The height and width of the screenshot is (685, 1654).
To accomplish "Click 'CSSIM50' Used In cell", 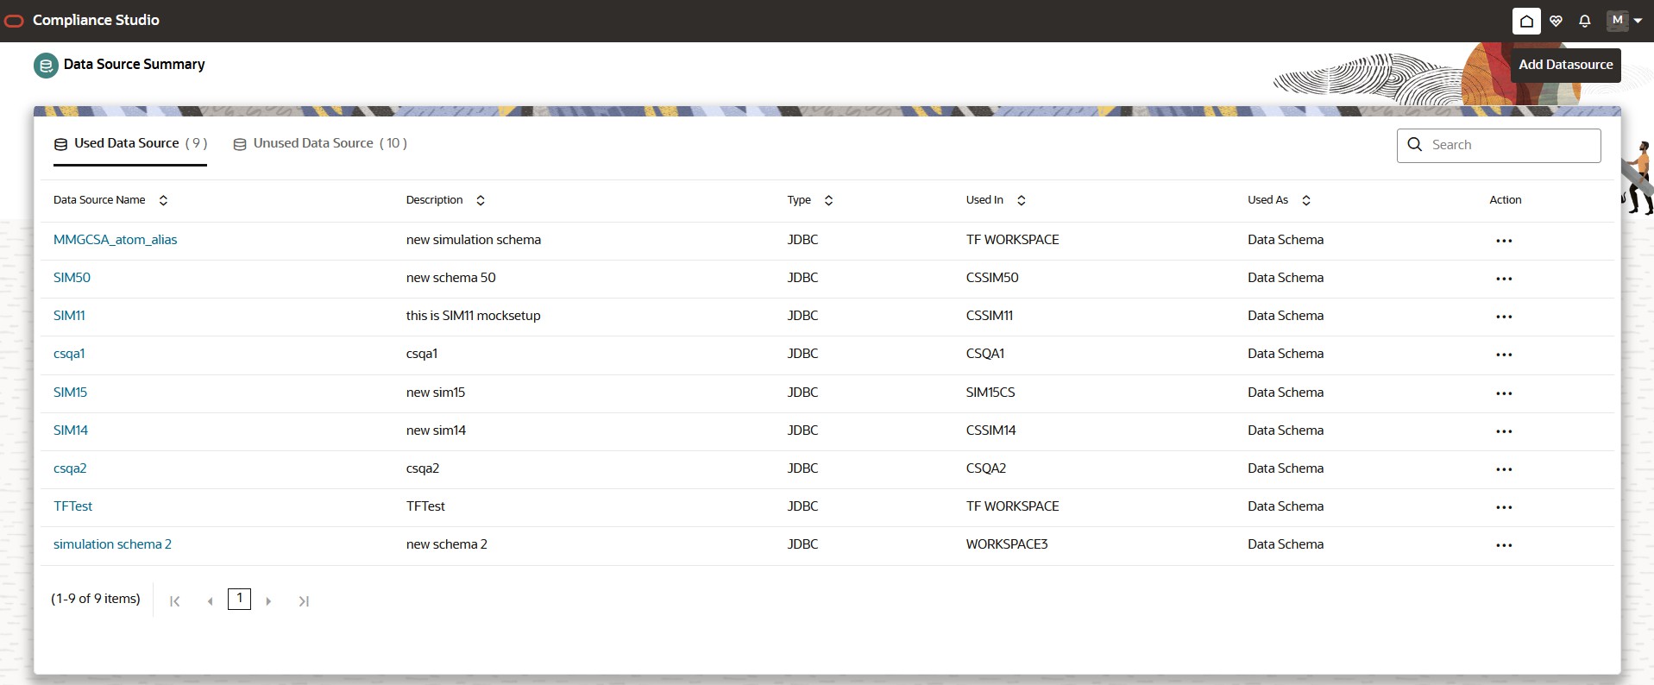I will (x=992, y=278).
